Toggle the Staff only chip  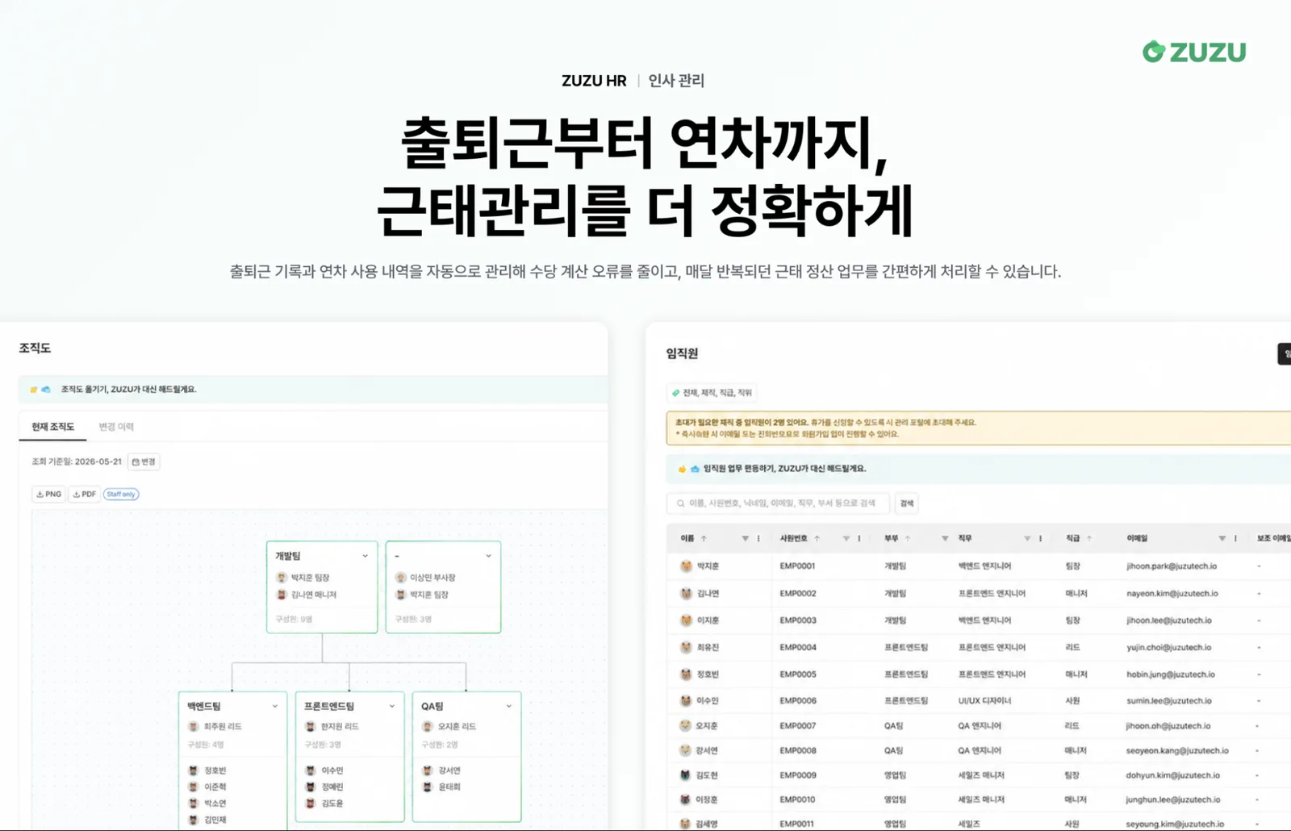[x=121, y=494]
